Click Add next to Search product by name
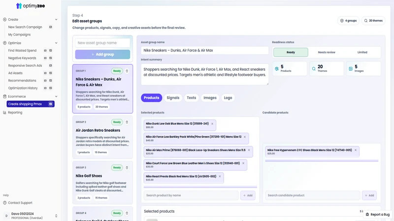Image resolution: width=394 pixels, height=221 pixels. pyautogui.click(x=248, y=195)
